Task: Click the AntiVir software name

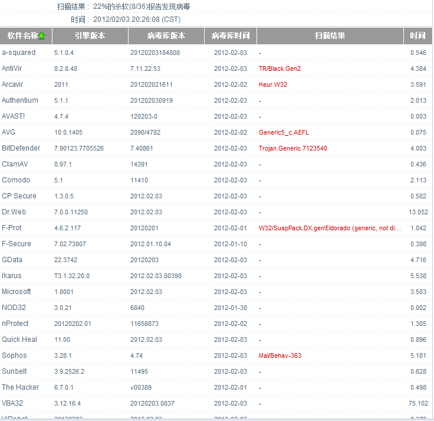Action: click(x=12, y=68)
